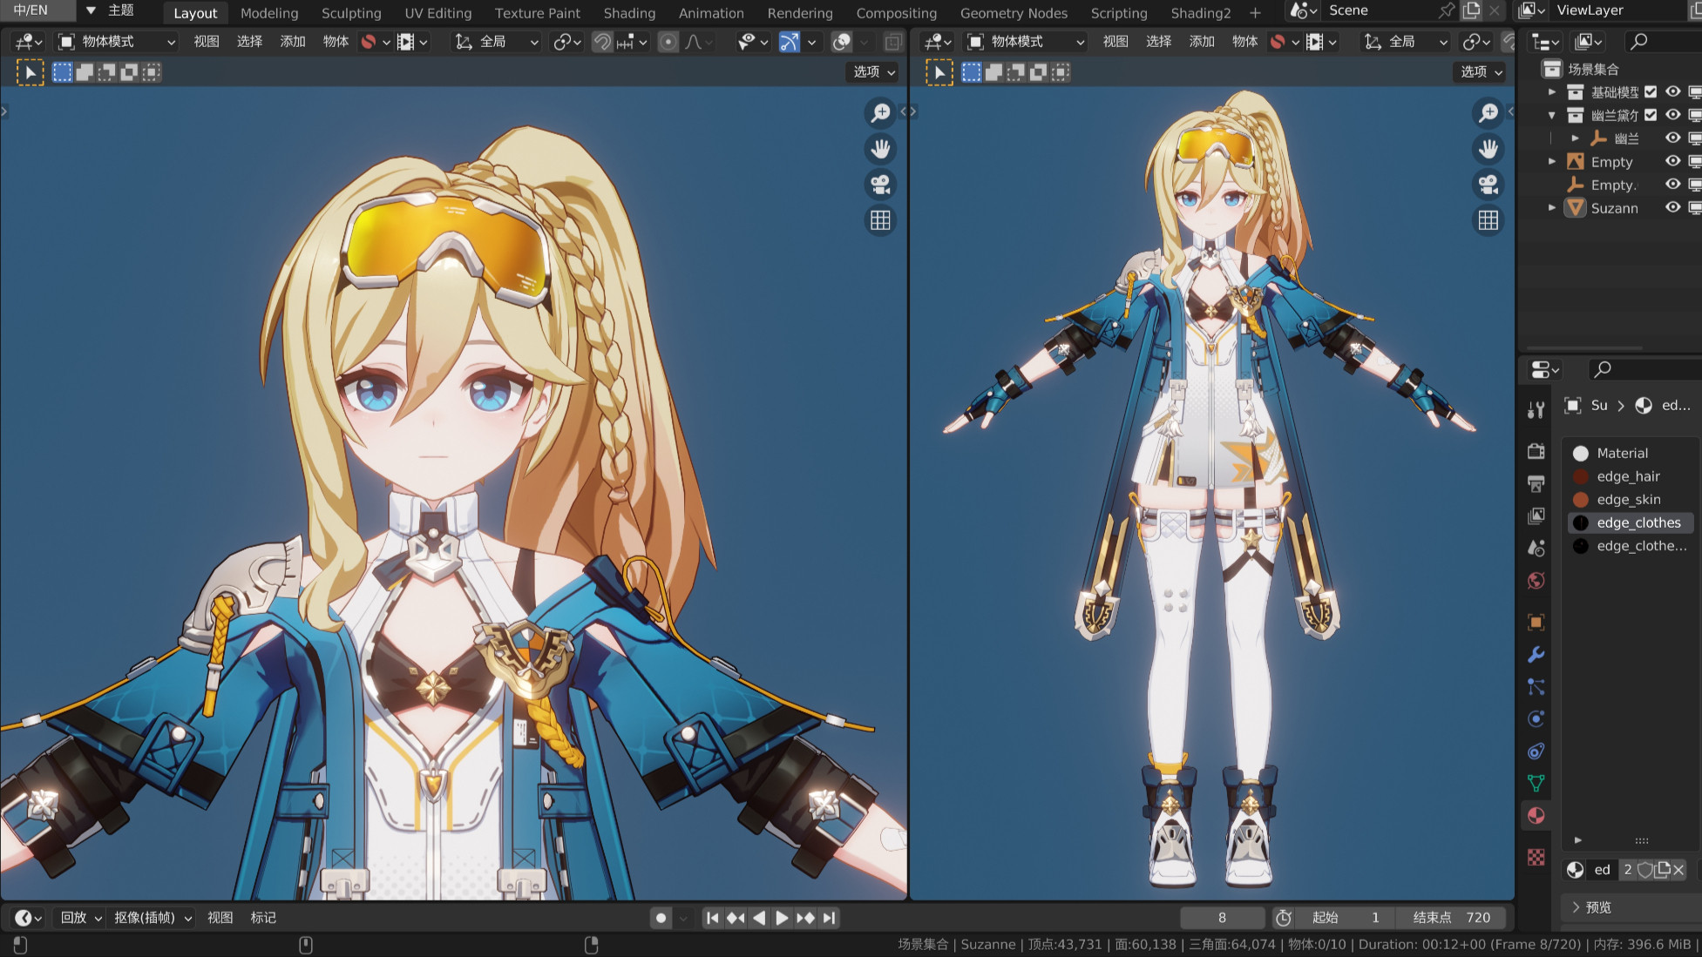Open the Modifier wrench properties tab
The image size is (1702, 957).
click(x=1536, y=654)
